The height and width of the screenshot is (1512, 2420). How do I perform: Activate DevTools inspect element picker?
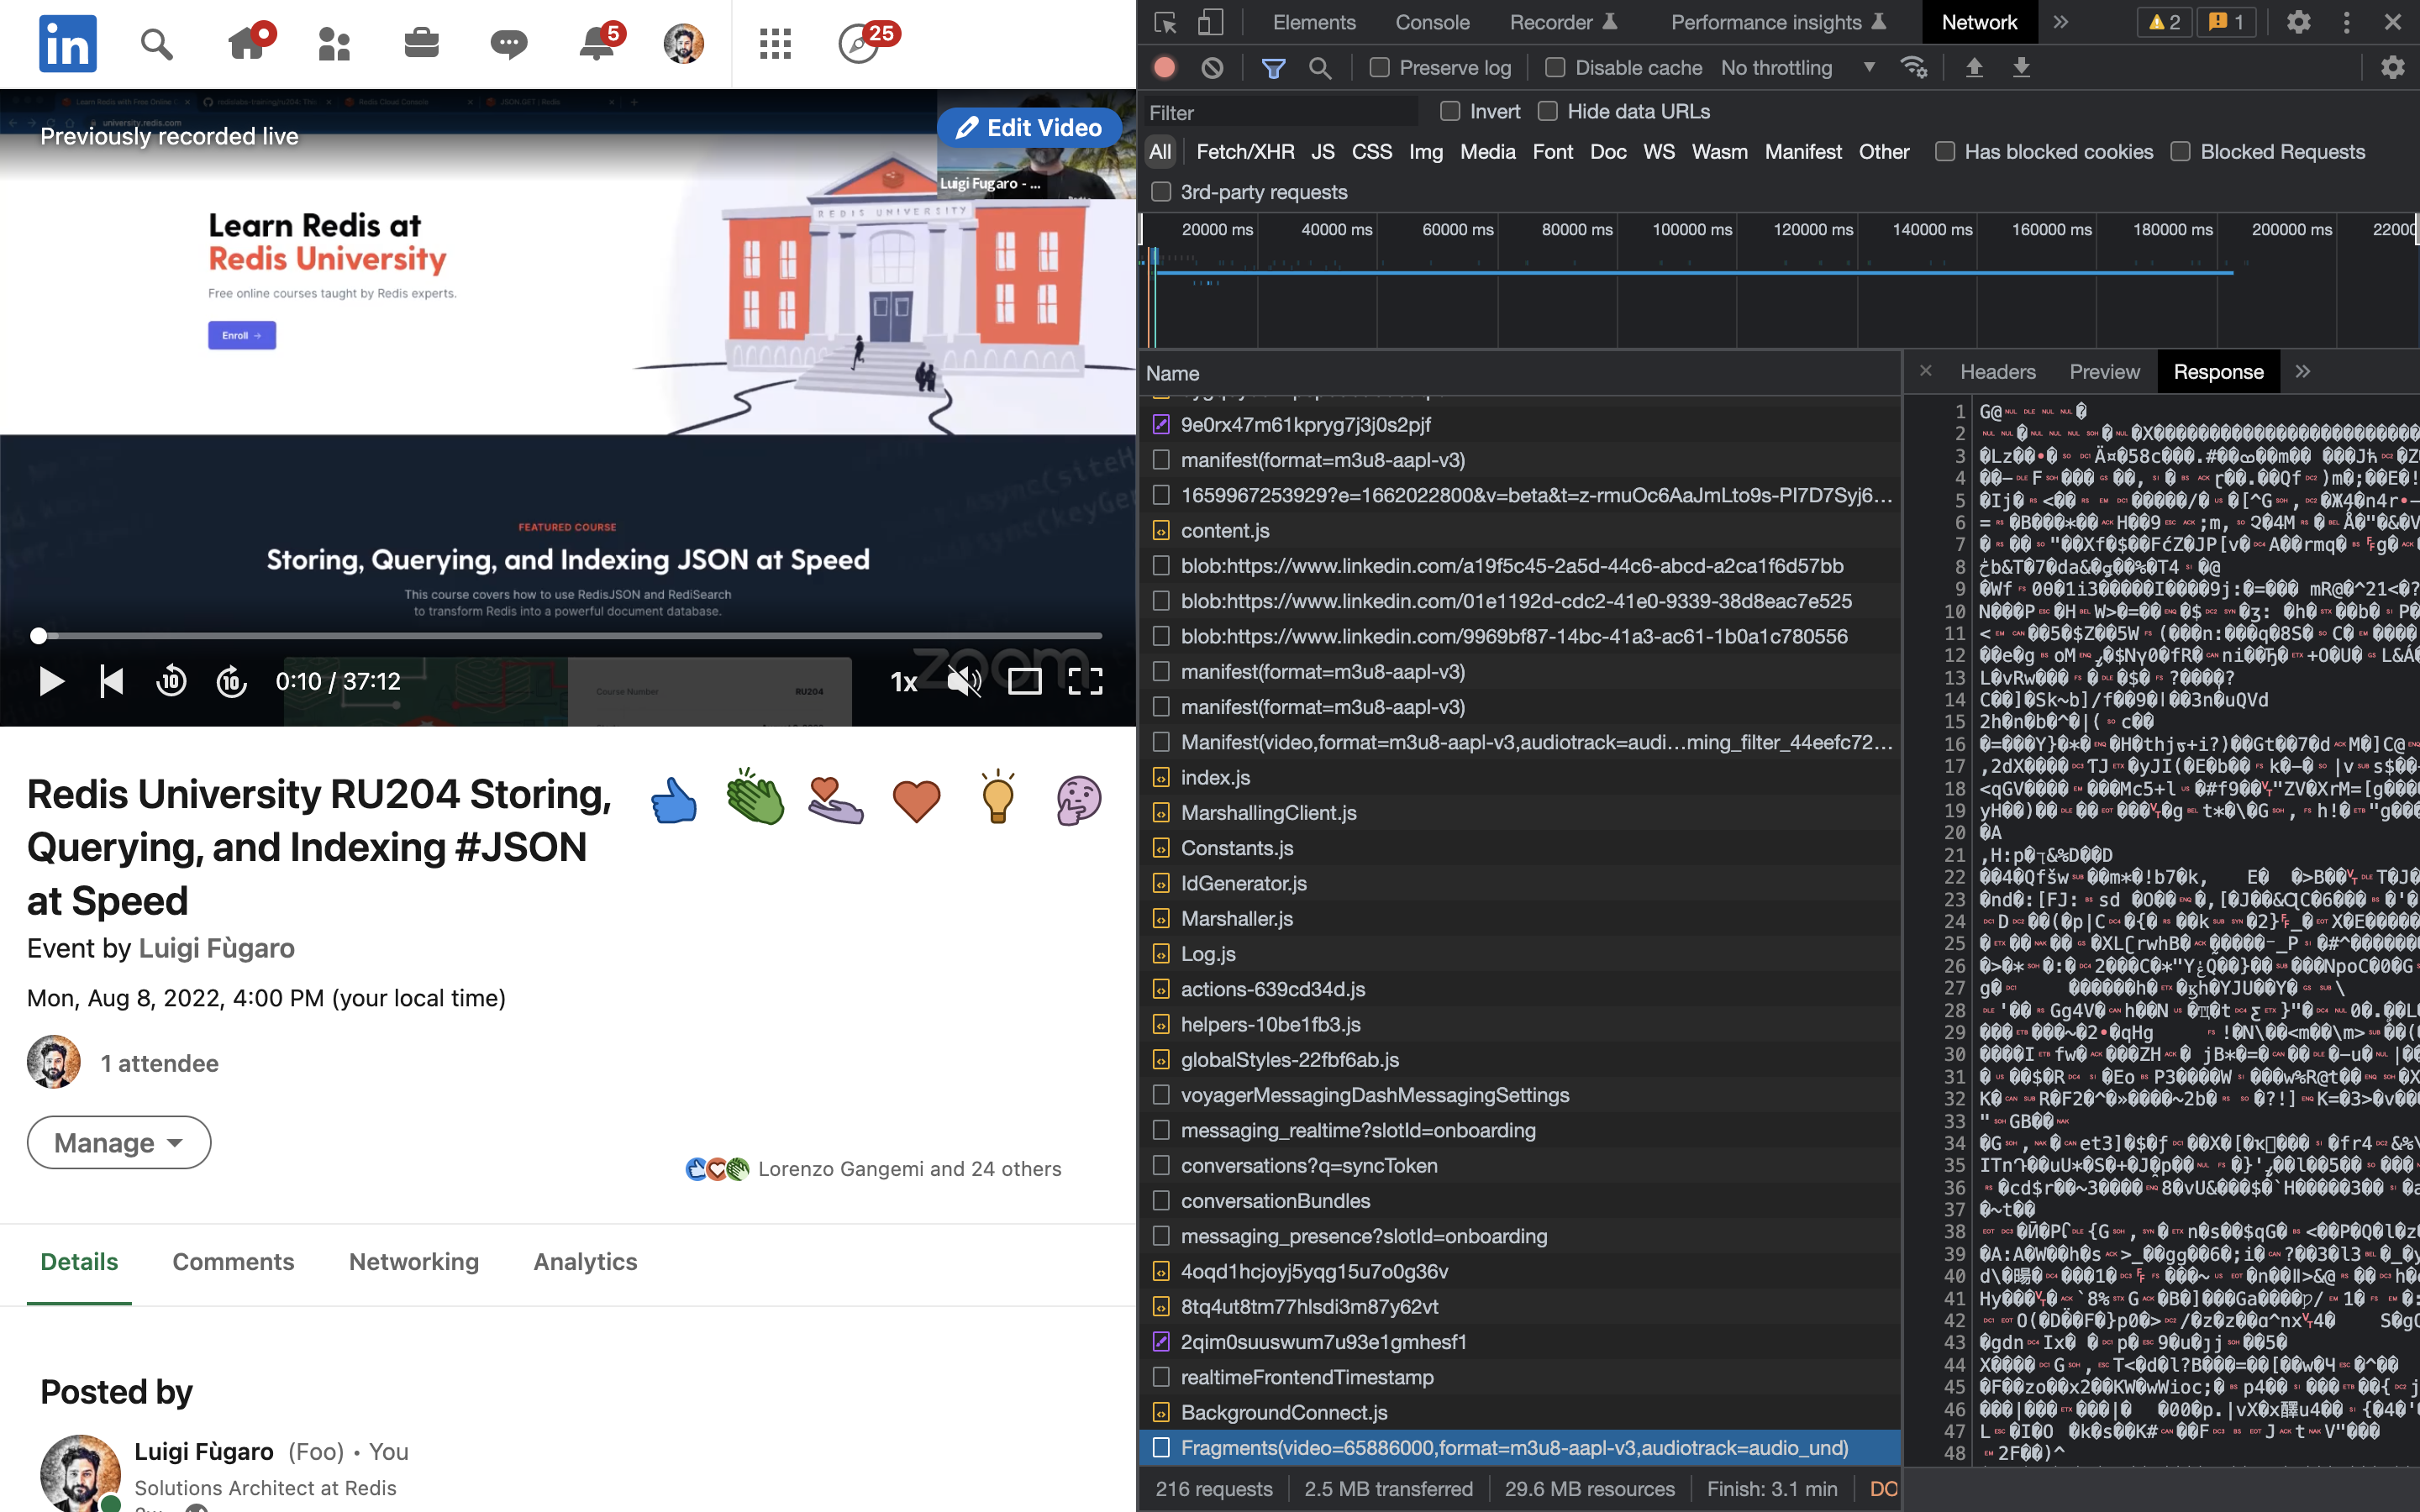point(1165,22)
